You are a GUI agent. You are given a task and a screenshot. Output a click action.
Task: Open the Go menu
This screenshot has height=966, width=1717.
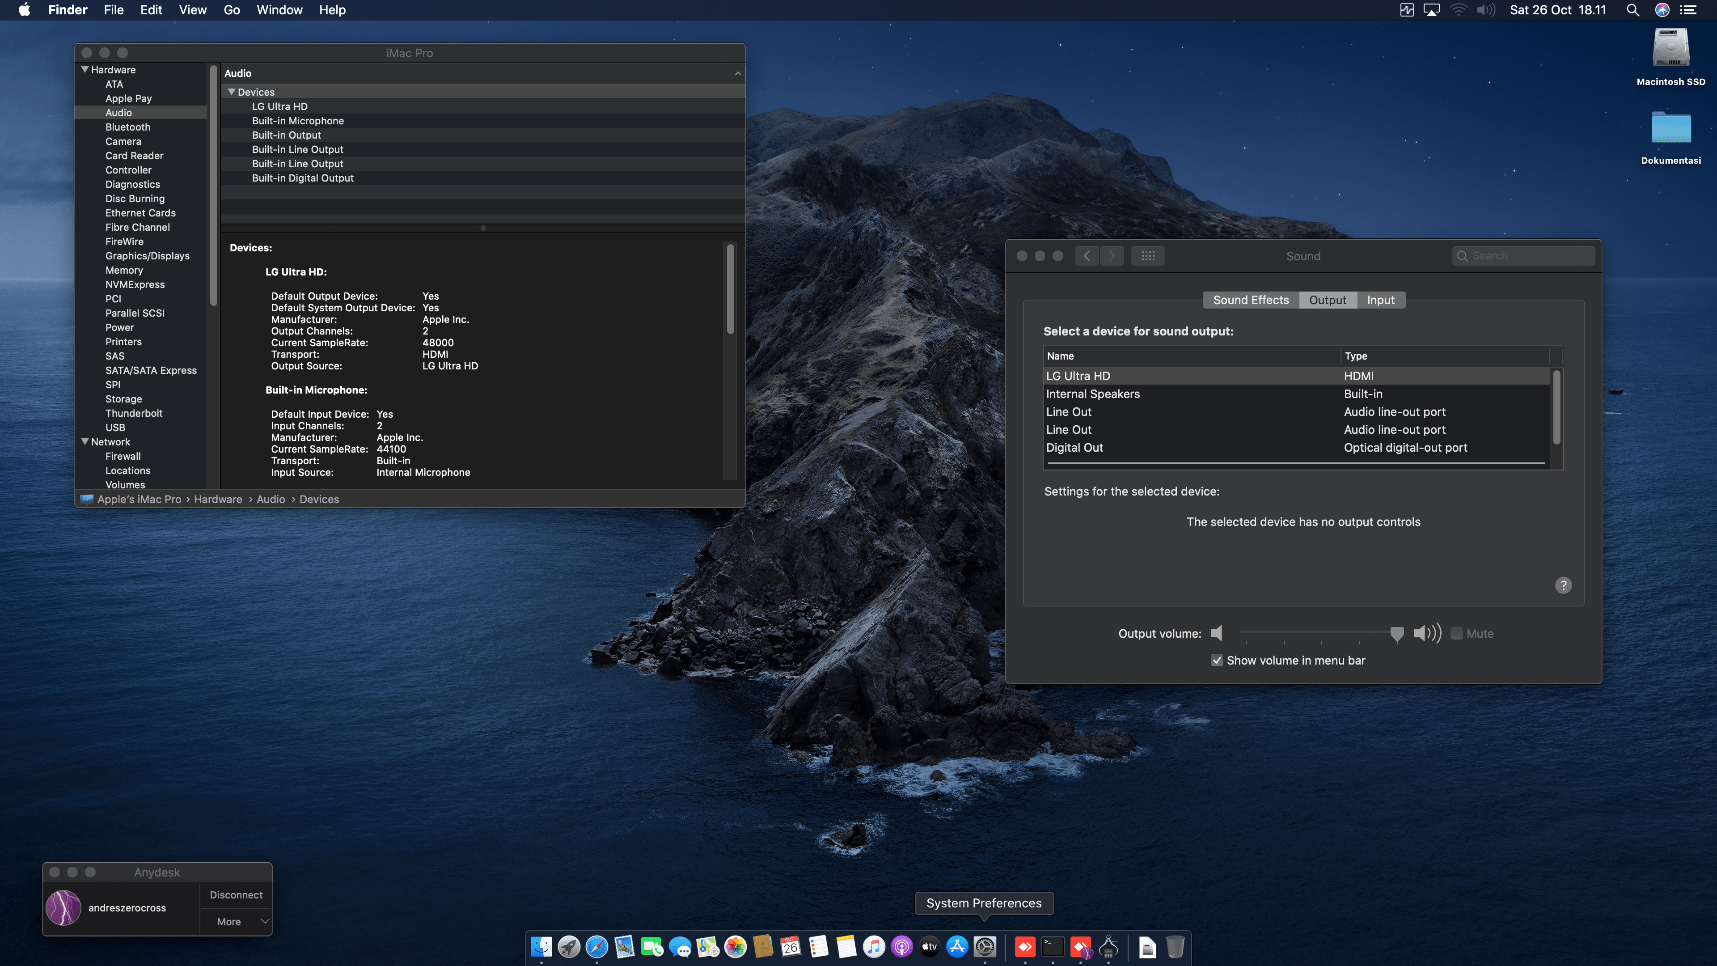pos(232,10)
